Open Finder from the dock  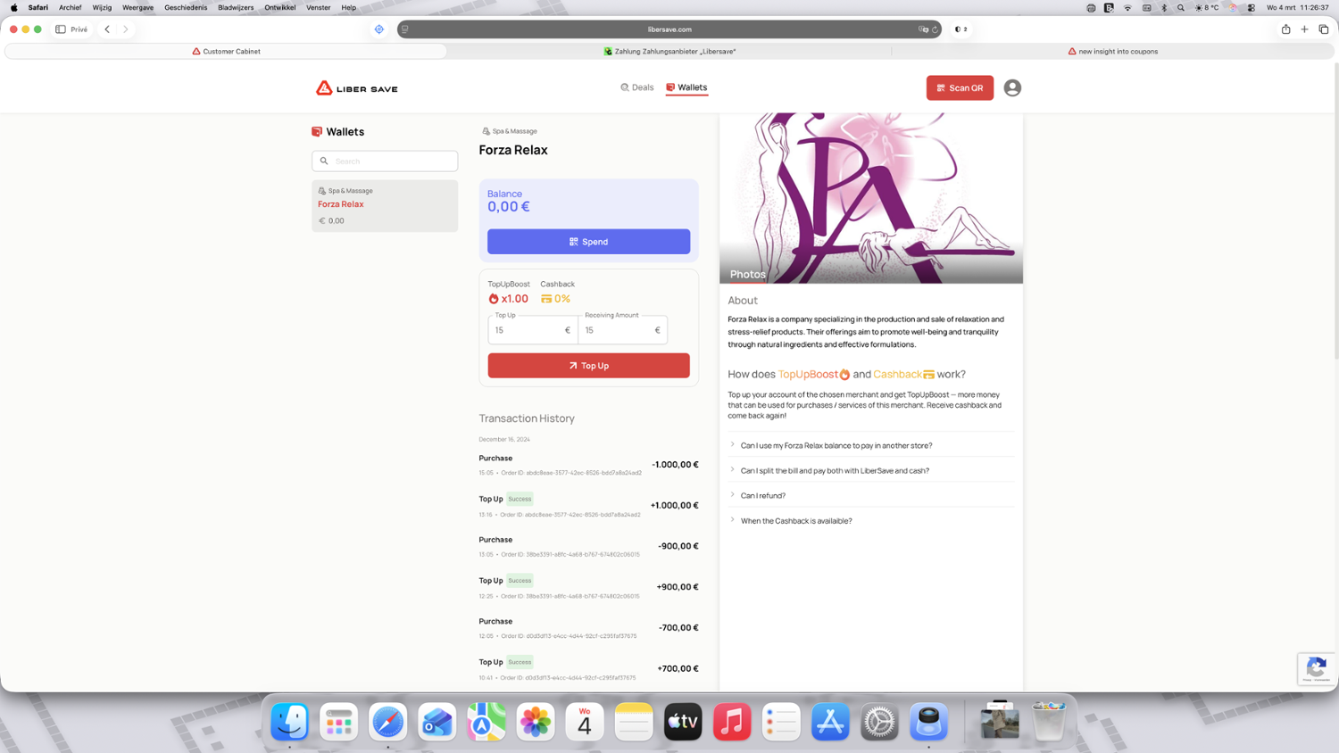pos(289,722)
